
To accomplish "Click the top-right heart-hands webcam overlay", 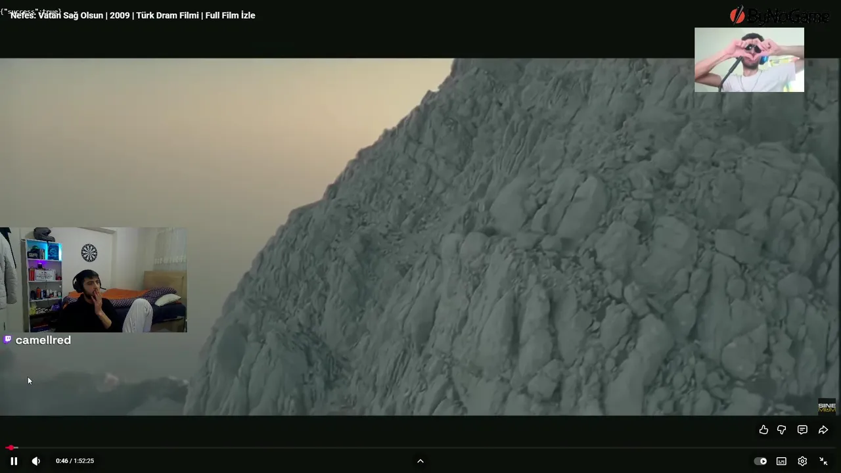I will [749, 60].
